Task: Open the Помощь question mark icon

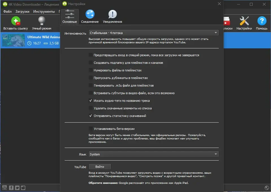Action: [x=262, y=21]
